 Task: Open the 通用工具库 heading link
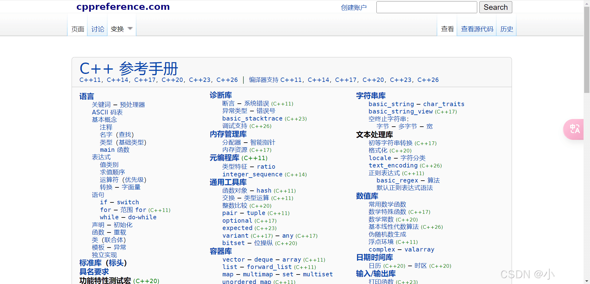[228, 182]
